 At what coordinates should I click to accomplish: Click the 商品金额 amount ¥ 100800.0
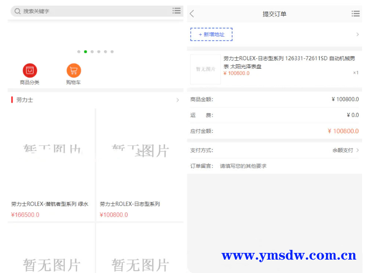coord(345,99)
